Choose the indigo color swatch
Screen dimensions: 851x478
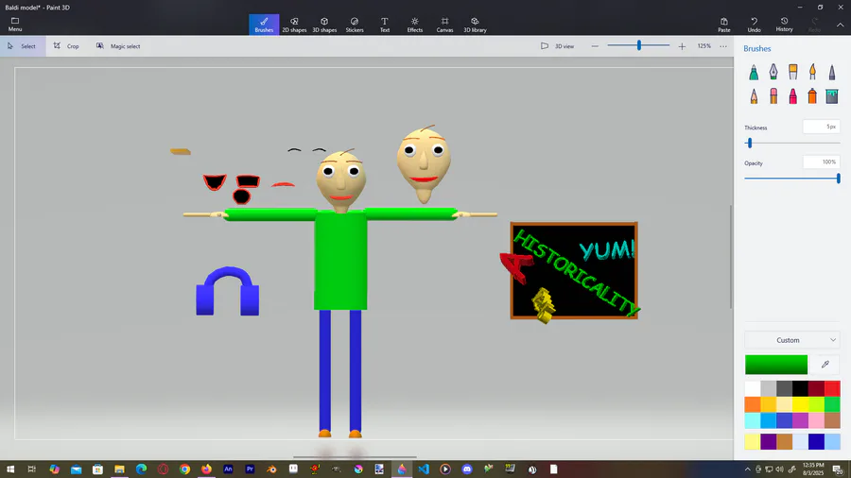(x=784, y=420)
